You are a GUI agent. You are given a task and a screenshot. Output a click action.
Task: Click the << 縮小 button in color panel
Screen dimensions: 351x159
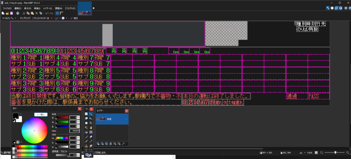[x=41, y=115]
